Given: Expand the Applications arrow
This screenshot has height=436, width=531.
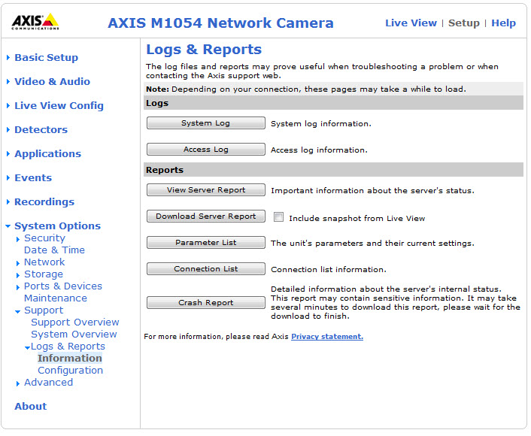Looking at the screenshot, I should [8, 154].
